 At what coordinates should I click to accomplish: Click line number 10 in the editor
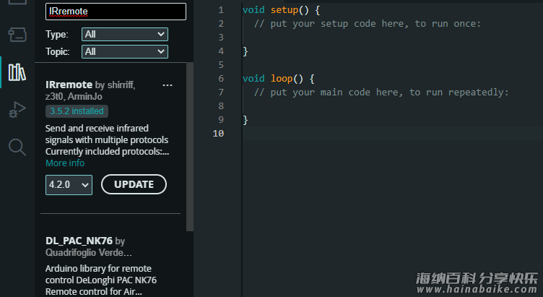click(218, 134)
